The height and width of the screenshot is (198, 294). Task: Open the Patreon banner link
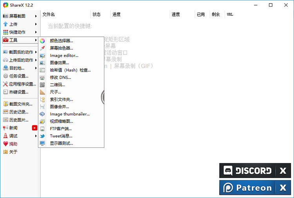(247, 188)
